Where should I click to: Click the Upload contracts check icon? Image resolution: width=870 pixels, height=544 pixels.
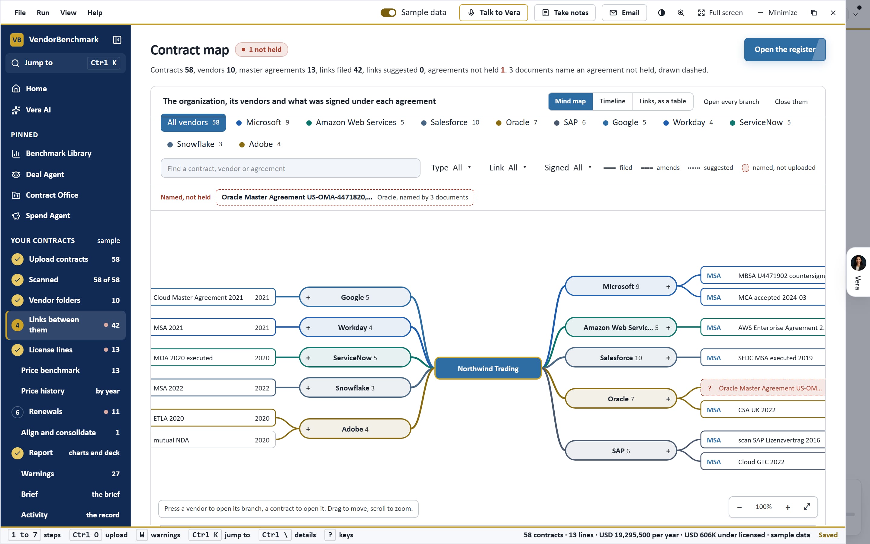(x=17, y=259)
